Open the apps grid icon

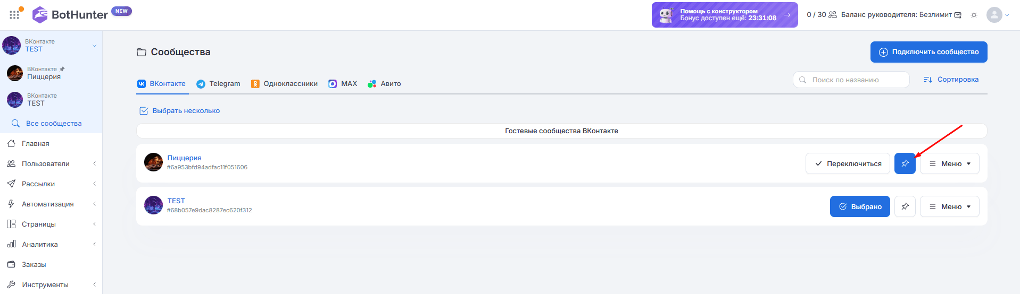[14, 15]
